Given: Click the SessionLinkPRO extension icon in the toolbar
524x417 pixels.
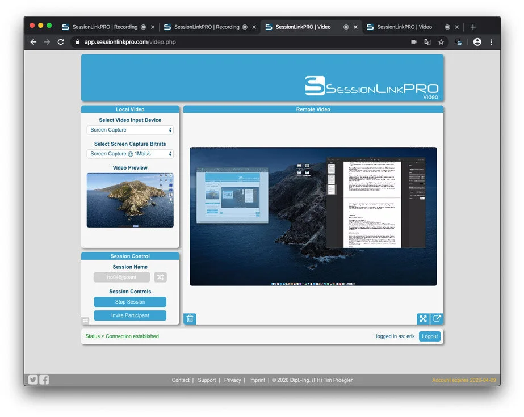Looking at the screenshot, I should (x=458, y=42).
